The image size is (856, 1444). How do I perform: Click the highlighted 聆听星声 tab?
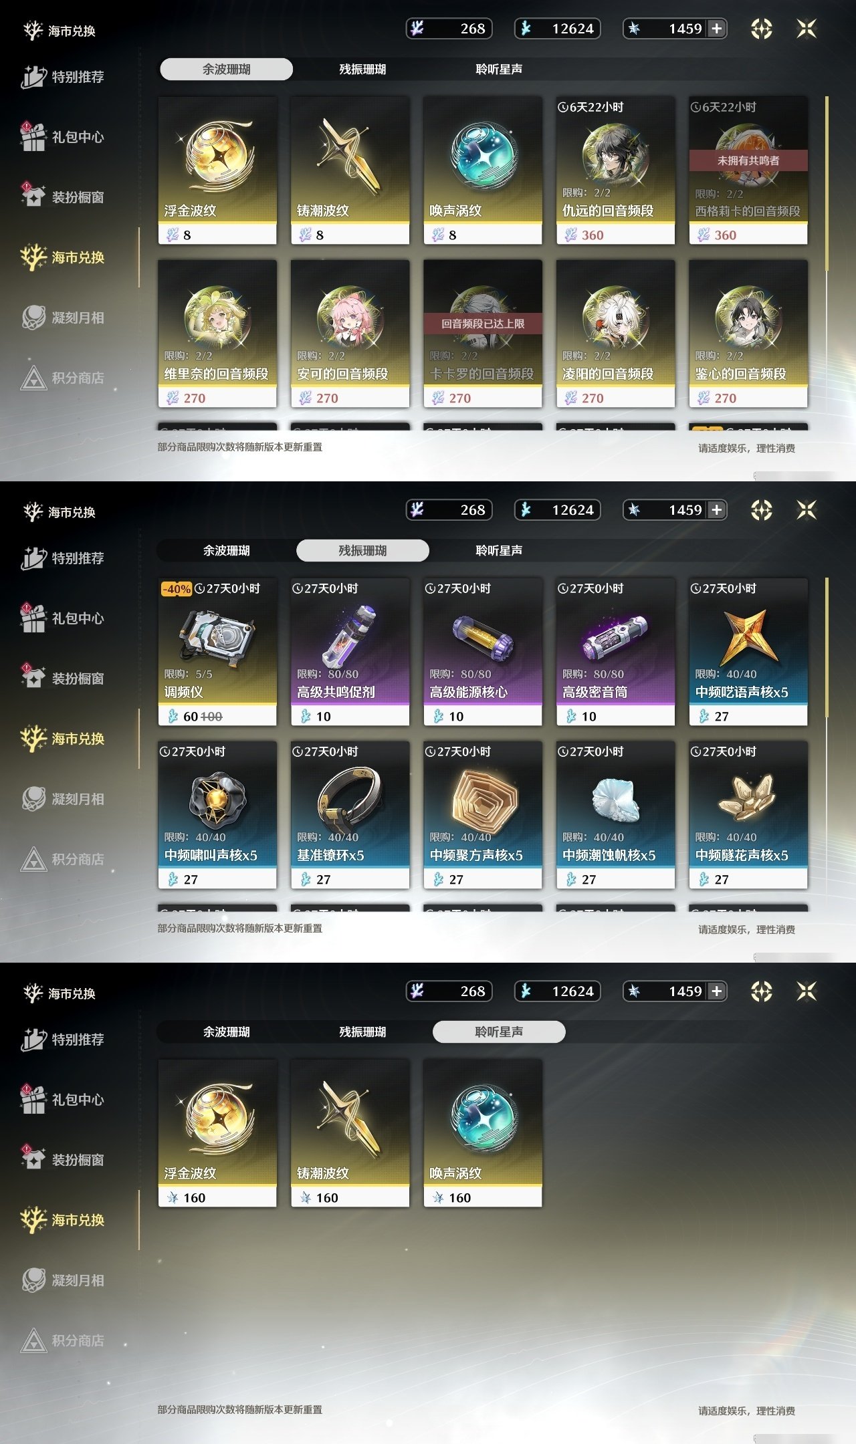[x=499, y=1032]
